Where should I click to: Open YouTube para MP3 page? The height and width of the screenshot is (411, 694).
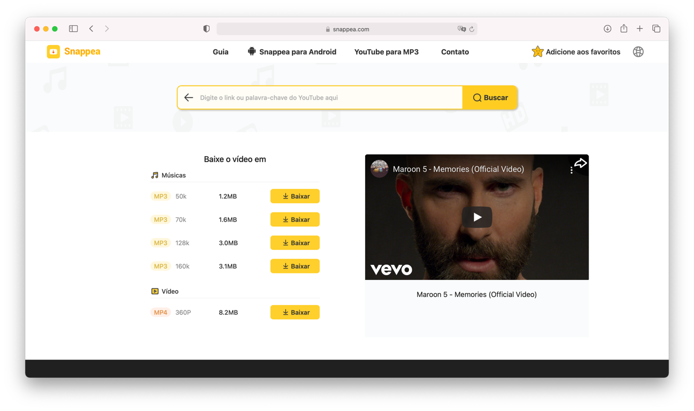(x=386, y=52)
